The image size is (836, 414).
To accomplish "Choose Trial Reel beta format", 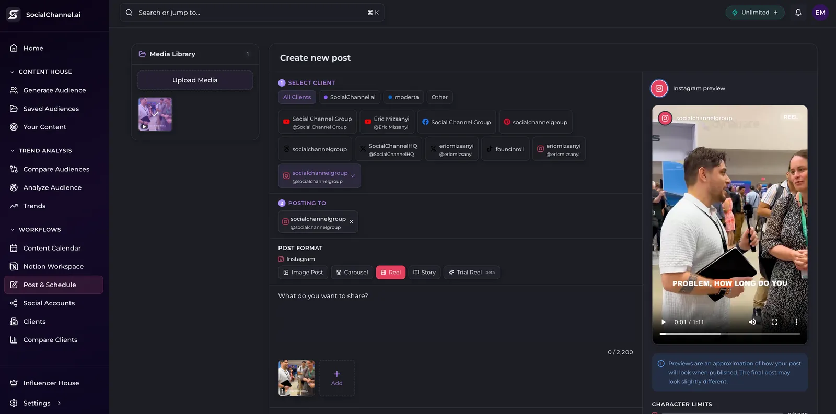I will coord(472,273).
